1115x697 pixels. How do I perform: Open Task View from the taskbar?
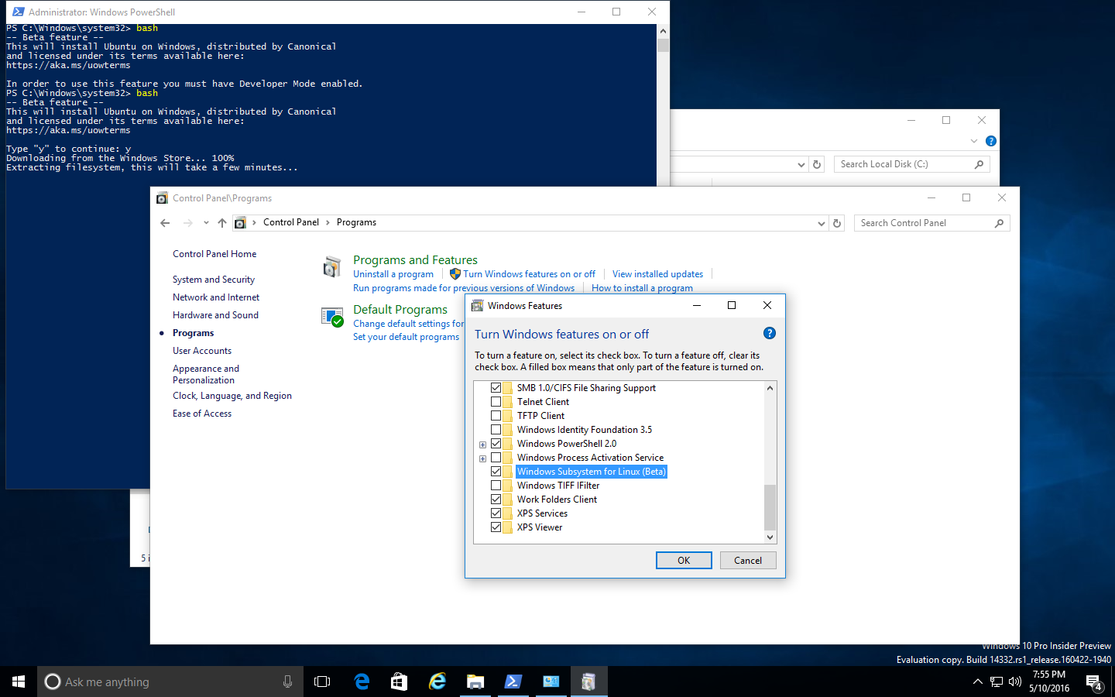pos(322,682)
